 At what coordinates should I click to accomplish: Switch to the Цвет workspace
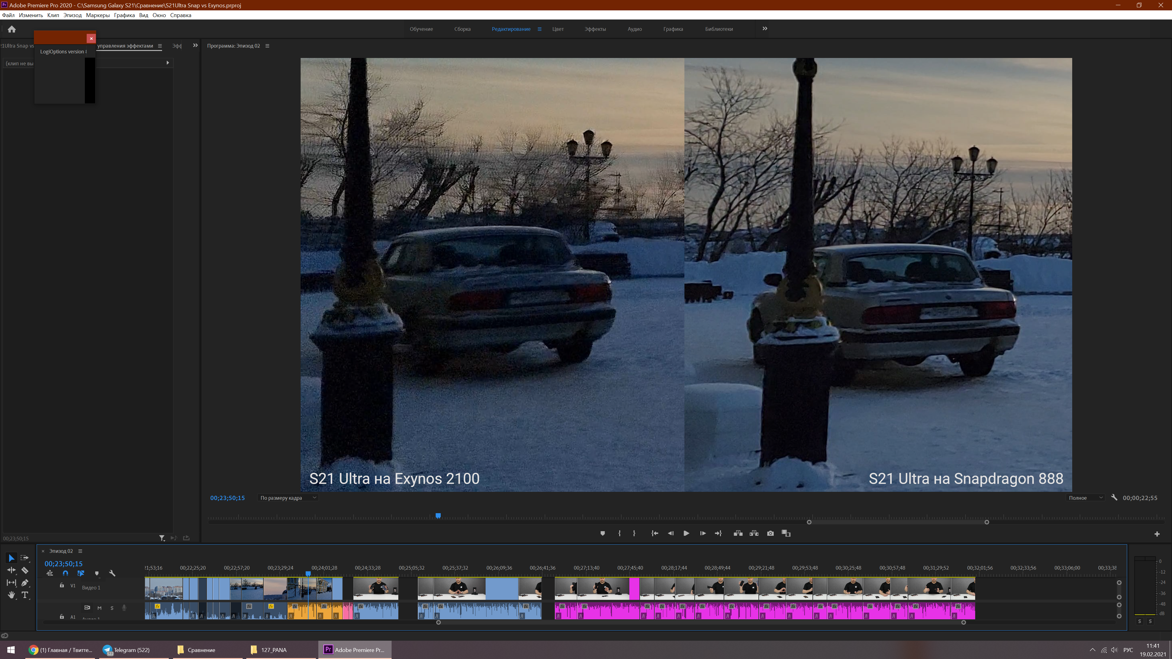point(558,29)
